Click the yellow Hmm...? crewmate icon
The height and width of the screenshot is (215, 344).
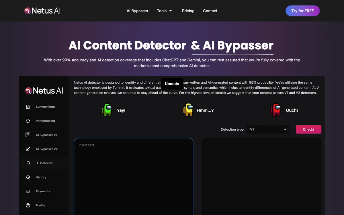[188, 110]
